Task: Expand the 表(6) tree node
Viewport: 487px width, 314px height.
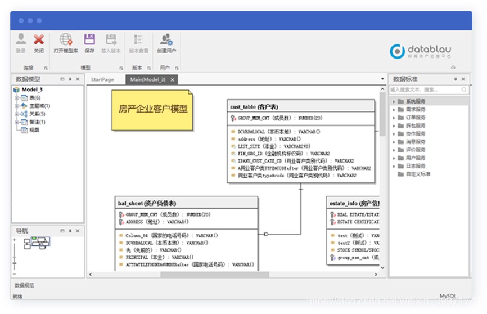Action: click(17, 98)
